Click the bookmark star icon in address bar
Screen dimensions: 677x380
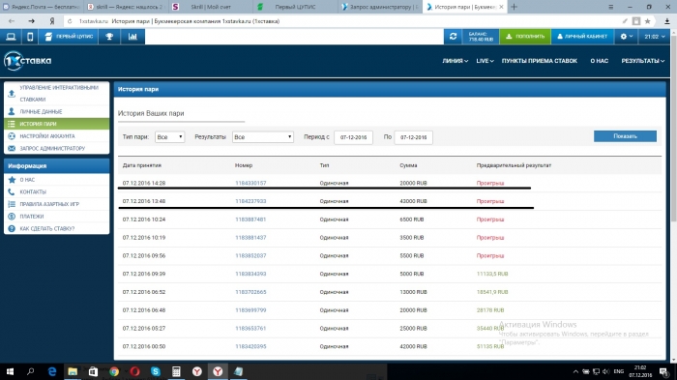click(647, 21)
